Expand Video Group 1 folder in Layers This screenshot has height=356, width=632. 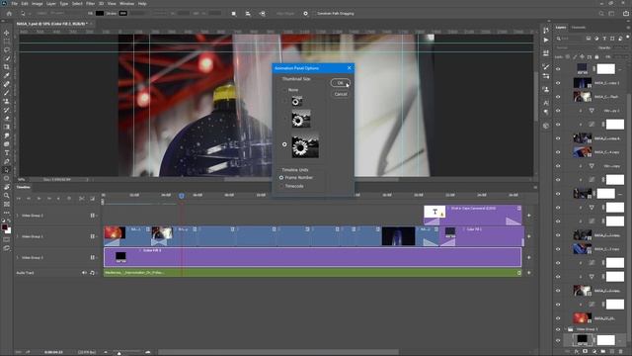pos(565,329)
